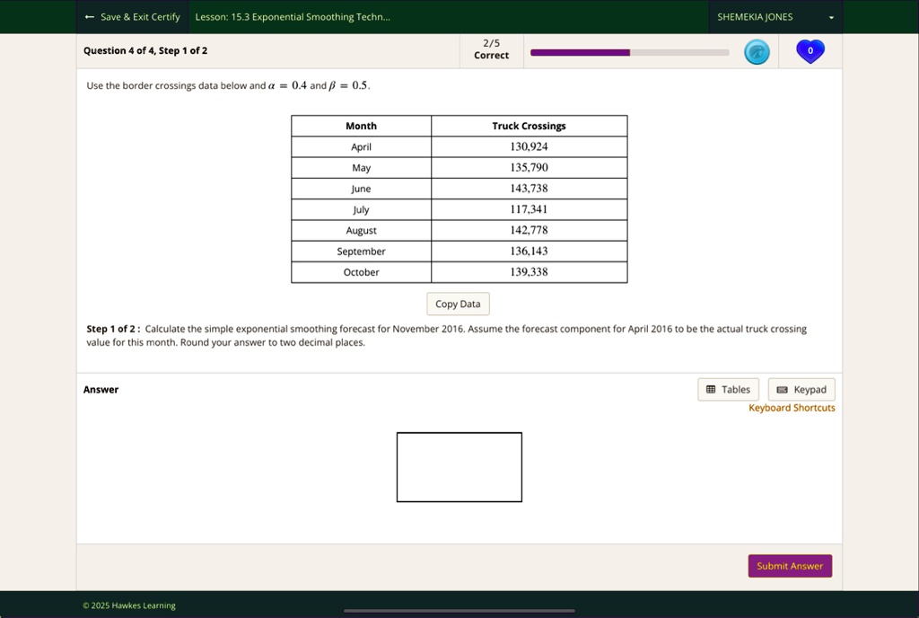919x618 pixels.
Task: Click the July month cell
Action: 361,210
